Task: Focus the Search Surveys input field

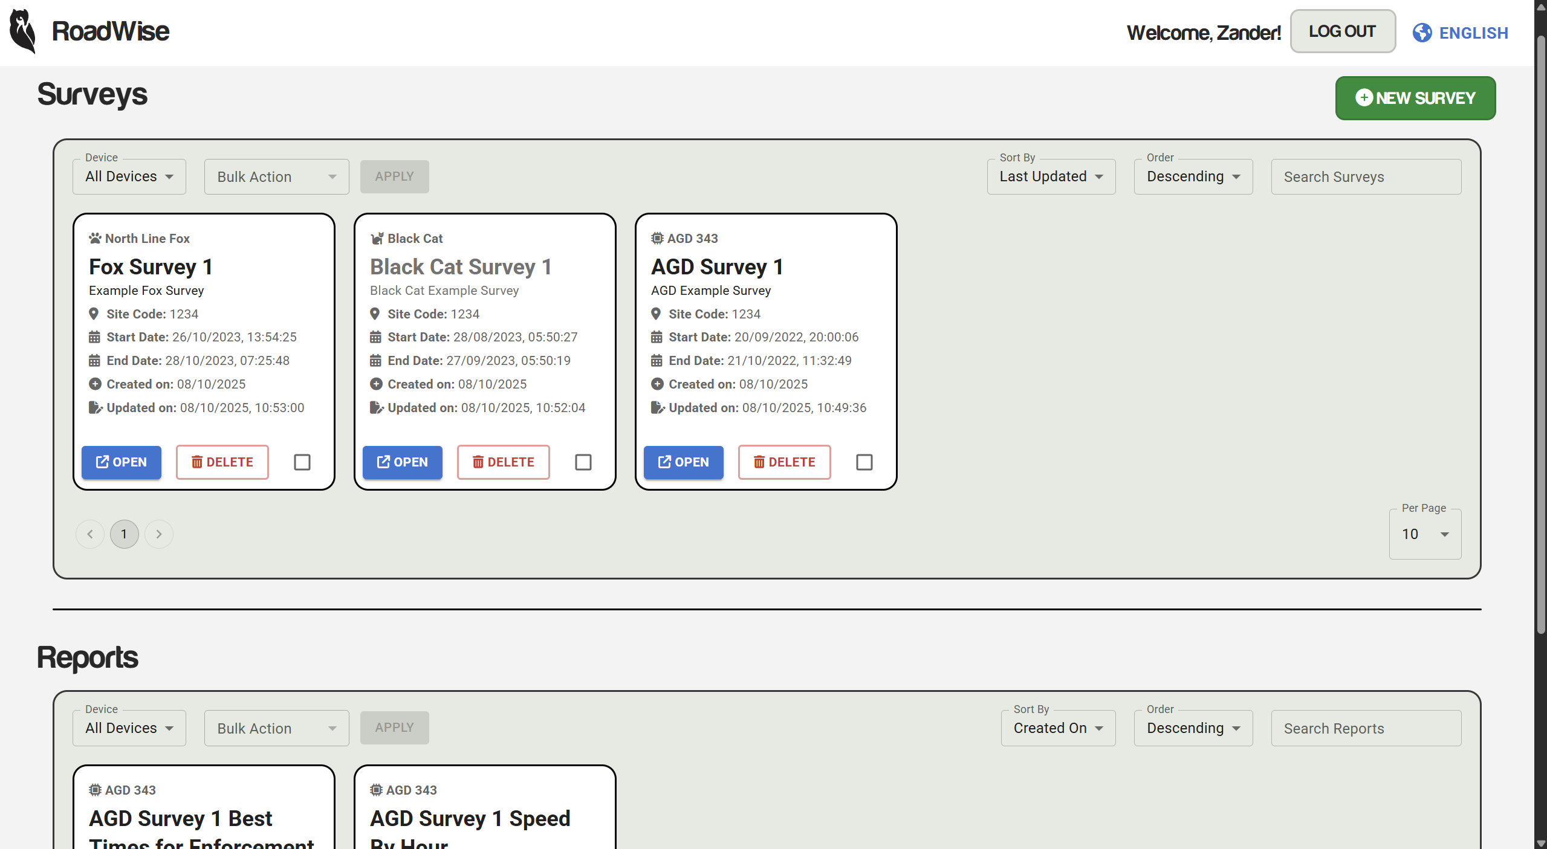Action: (1366, 176)
